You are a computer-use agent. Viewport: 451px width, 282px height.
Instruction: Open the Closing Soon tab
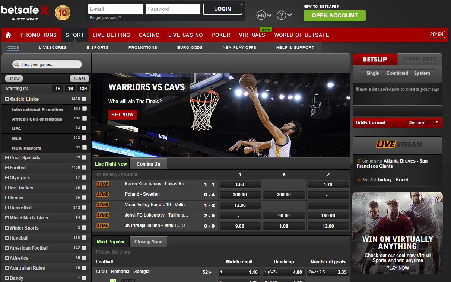148,242
